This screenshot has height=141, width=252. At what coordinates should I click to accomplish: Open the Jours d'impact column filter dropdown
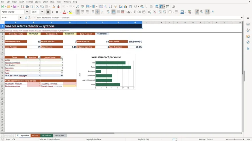tap(62, 57)
